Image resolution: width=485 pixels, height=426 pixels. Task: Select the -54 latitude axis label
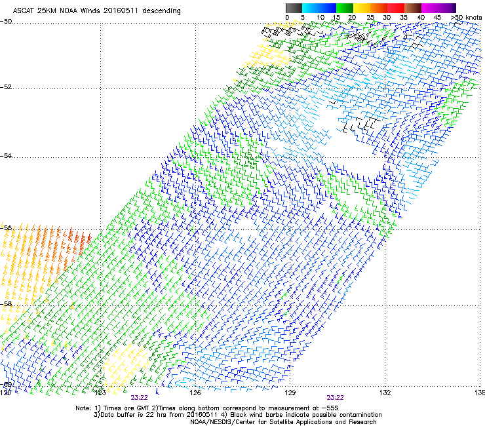[6, 156]
